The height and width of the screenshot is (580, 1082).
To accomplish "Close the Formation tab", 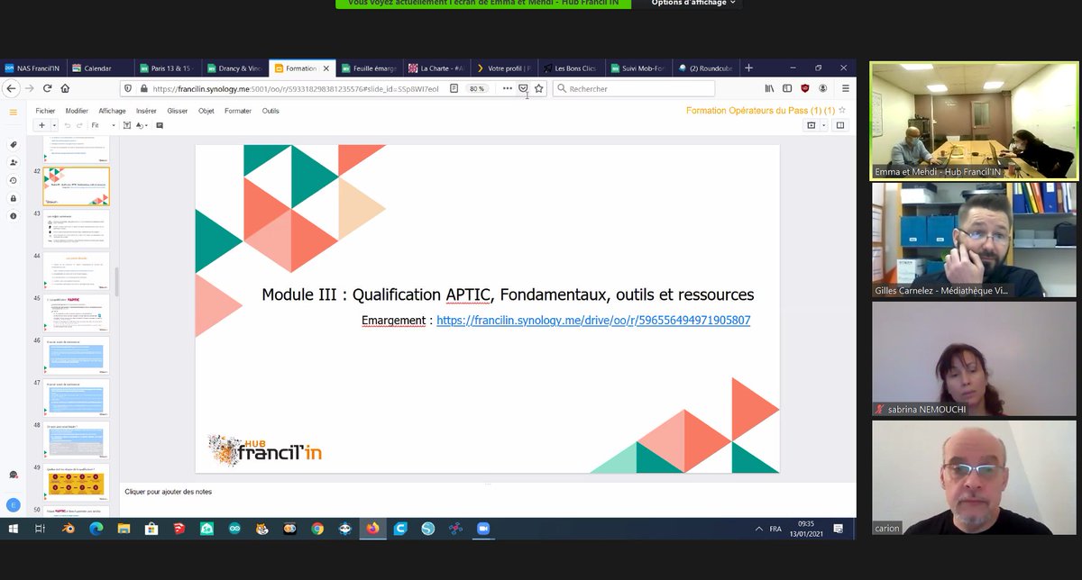I will 327,68.
